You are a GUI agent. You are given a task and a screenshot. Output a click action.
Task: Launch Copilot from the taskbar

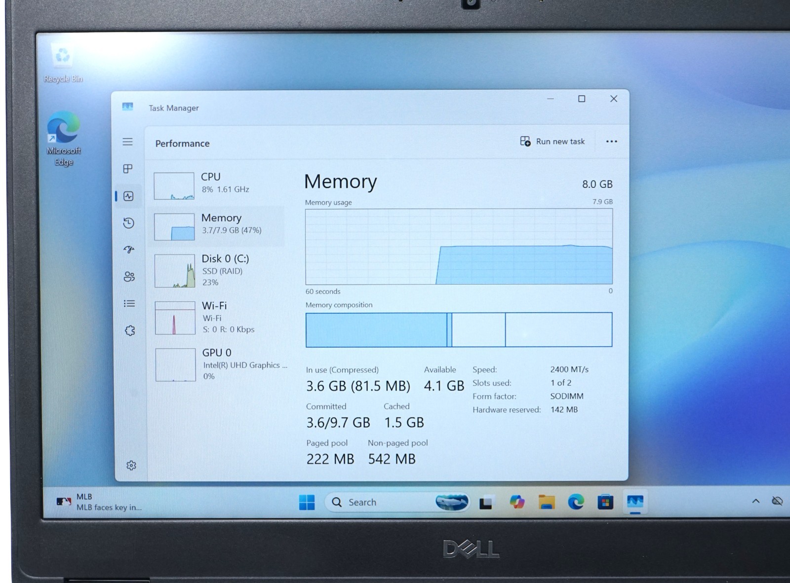click(516, 502)
